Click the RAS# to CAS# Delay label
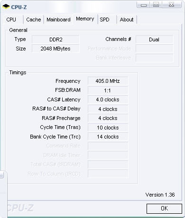This screenshot has width=185, height=218. pos(56,109)
